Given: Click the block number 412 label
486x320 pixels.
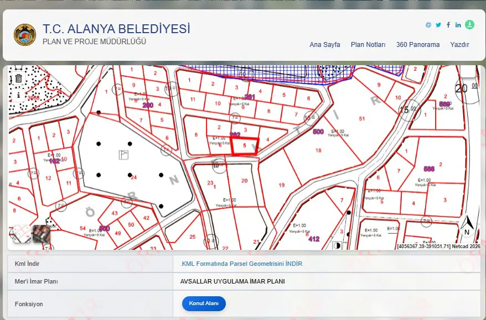Looking at the screenshot, I should click(x=314, y=239).
